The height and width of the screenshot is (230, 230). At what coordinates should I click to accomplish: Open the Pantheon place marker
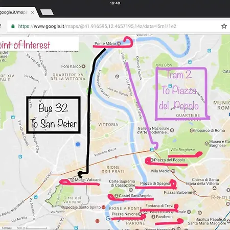click(x=153, y=217)
